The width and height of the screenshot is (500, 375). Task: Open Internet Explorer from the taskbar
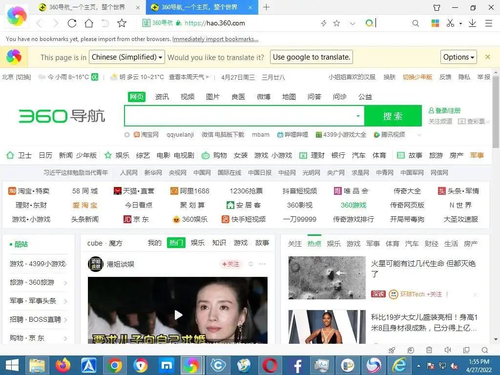pos(399,365)
